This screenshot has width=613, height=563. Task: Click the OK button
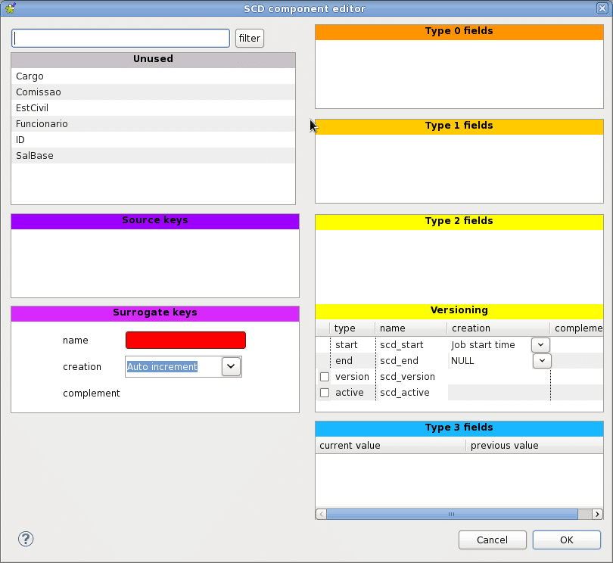(x=566, y=540)
